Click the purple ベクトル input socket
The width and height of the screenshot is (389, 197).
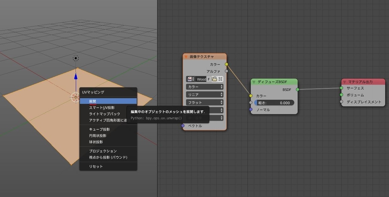[183, 126]
